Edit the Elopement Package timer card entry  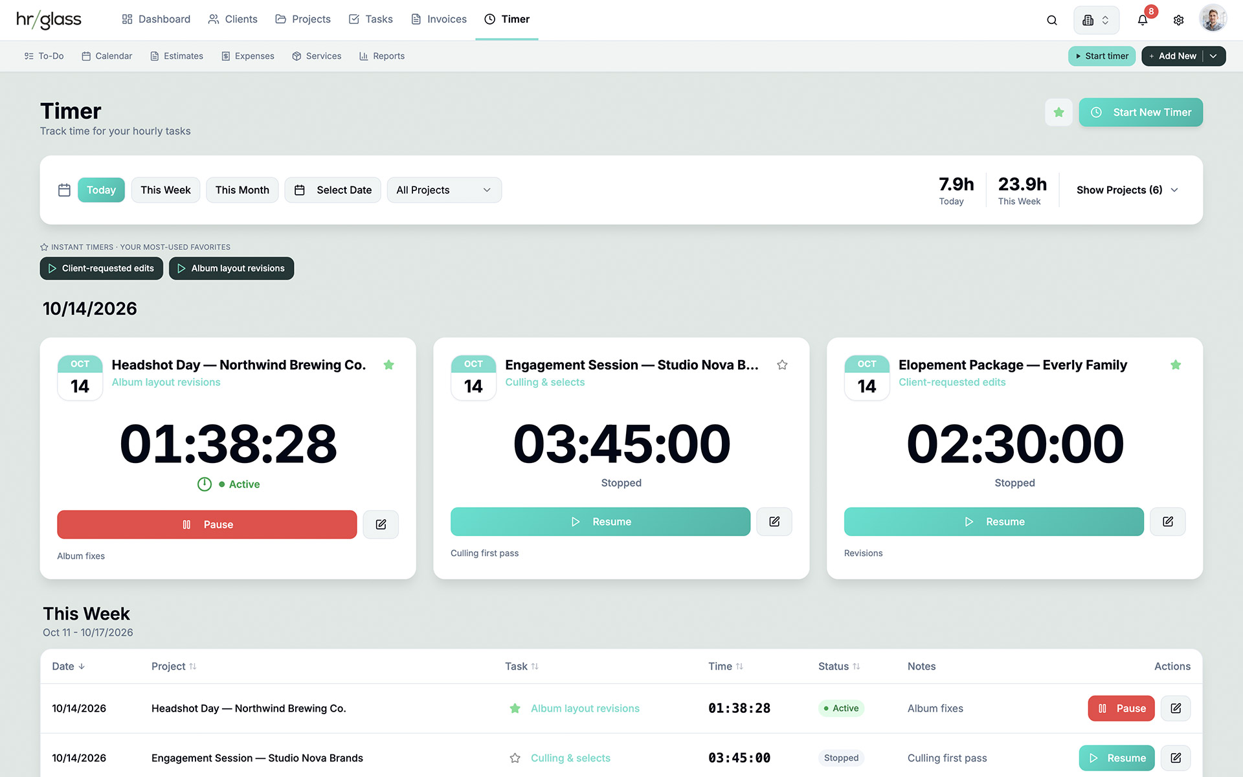(x=1168, y=522)
